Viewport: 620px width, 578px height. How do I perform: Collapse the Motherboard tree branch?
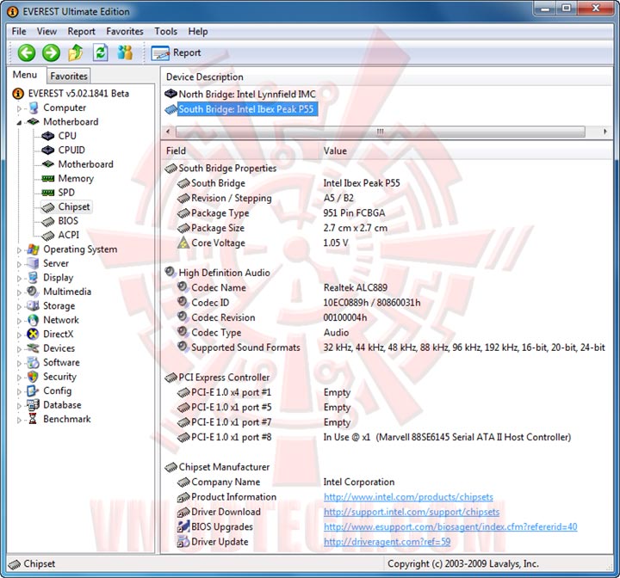click(x=19, y=122)
